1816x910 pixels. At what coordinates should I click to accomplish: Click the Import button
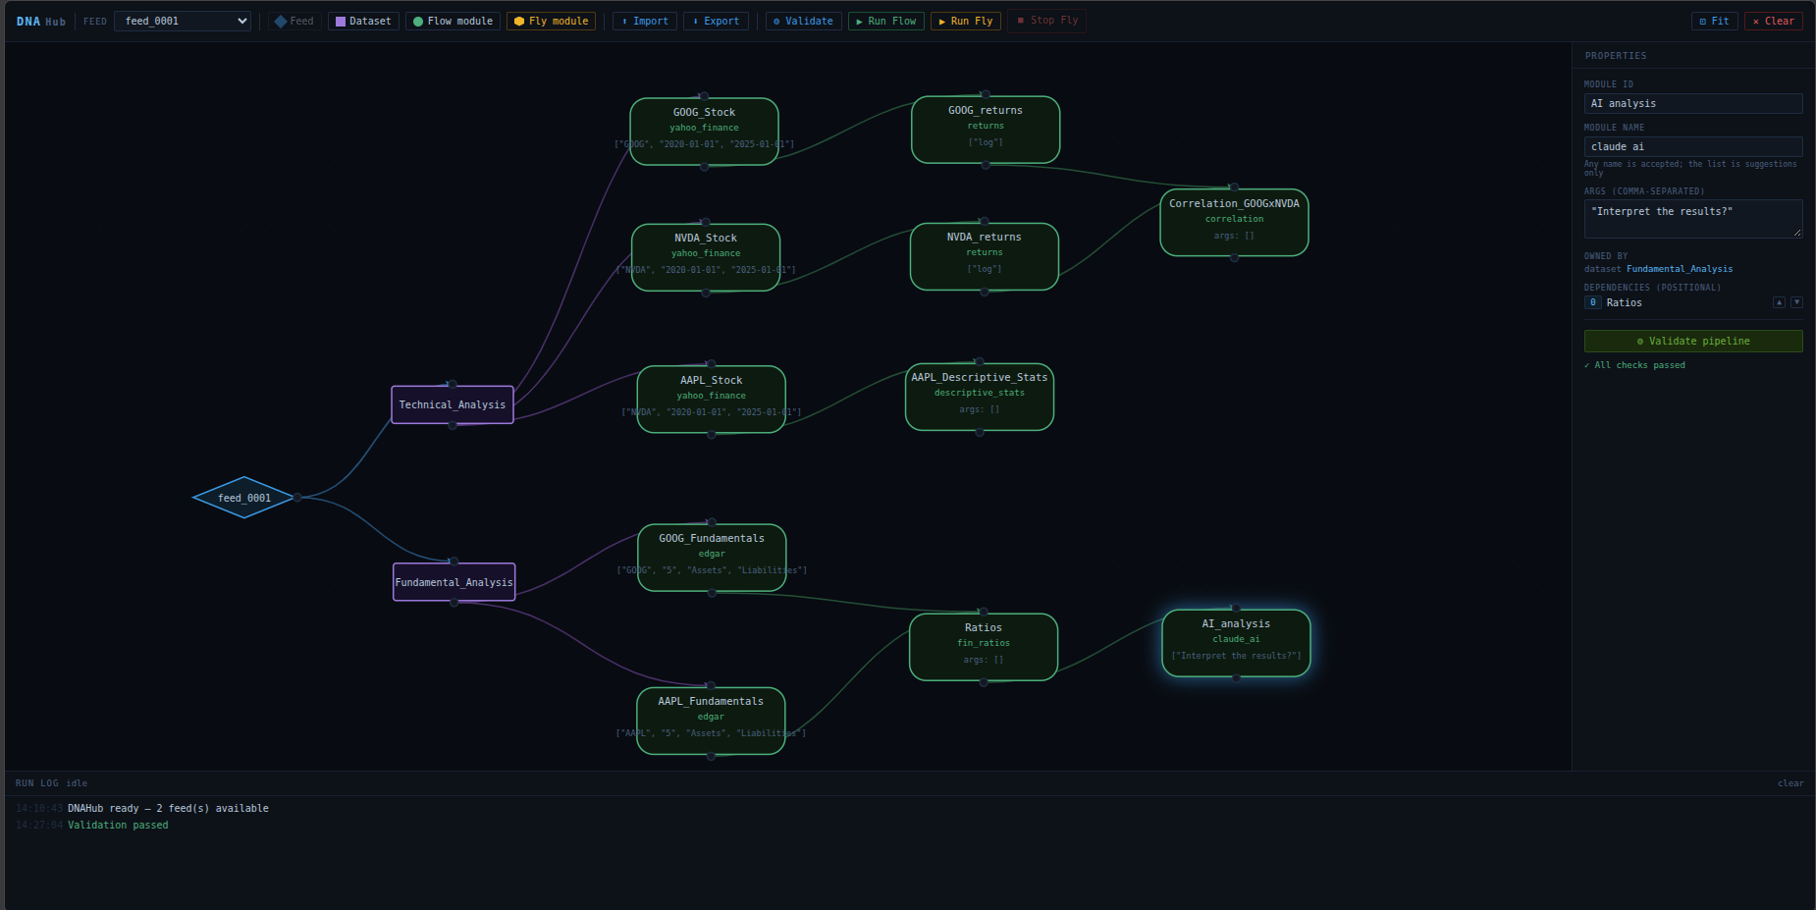645,21
